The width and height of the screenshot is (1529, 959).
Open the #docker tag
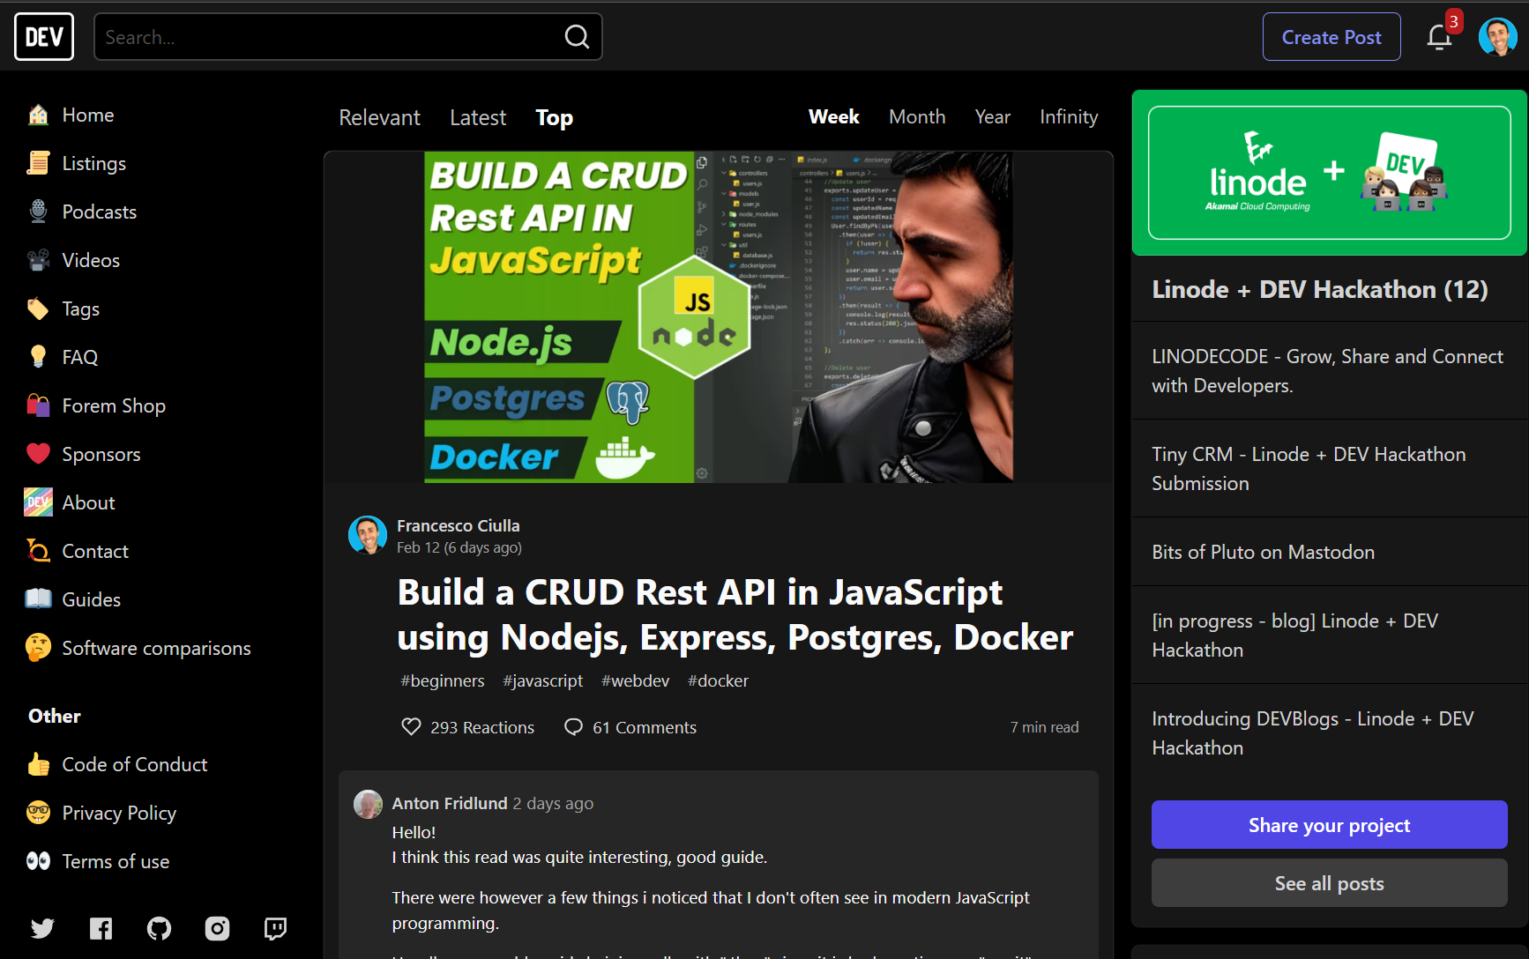[x=718, y=680]
